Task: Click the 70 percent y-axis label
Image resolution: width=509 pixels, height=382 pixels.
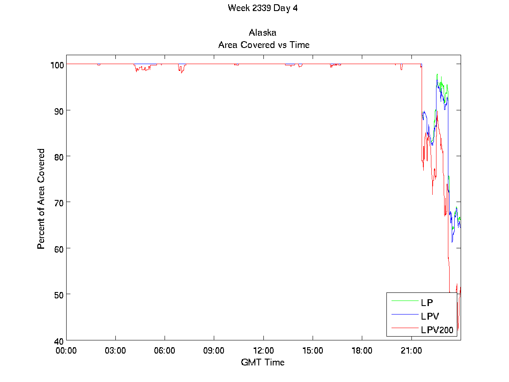Action: [59, 202]
